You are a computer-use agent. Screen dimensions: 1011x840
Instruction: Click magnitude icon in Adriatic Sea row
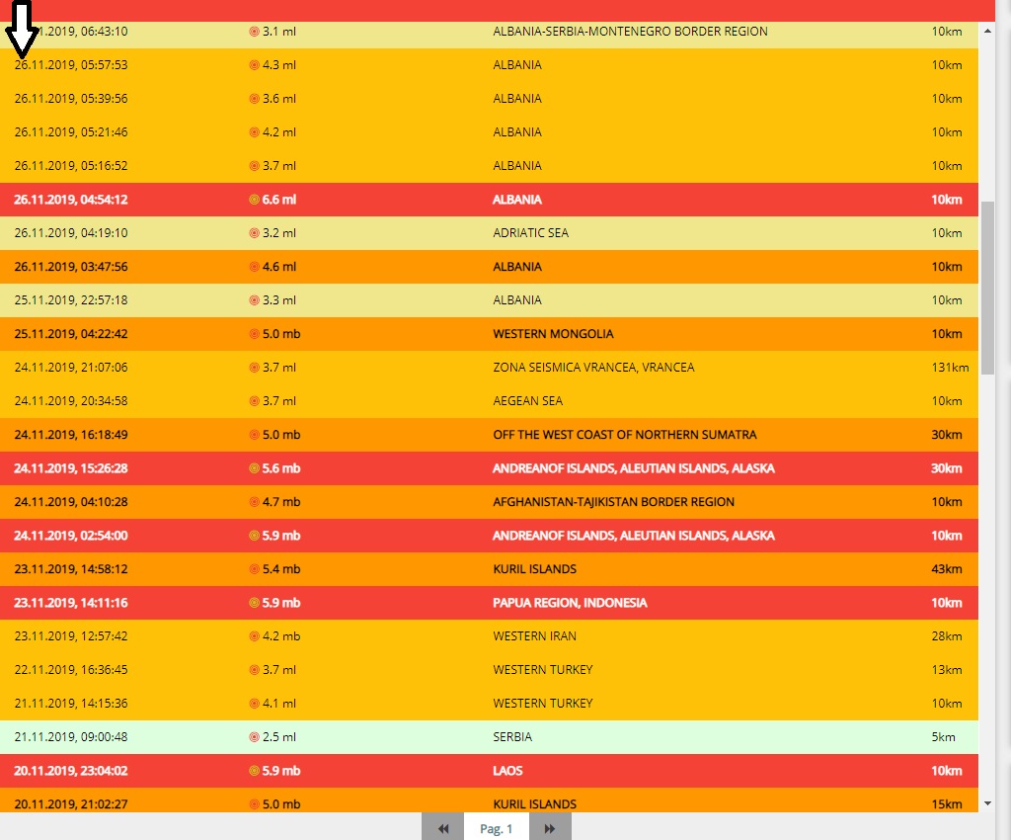click(254, 233)
